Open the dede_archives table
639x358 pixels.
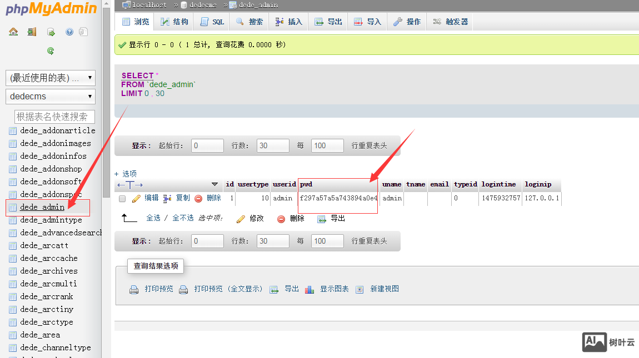click(x=48, y=271)
